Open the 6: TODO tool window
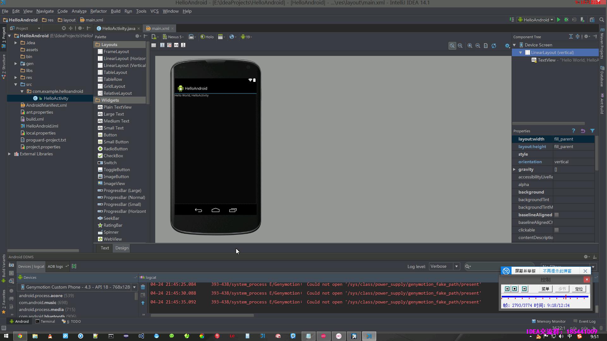 (71, 321)
